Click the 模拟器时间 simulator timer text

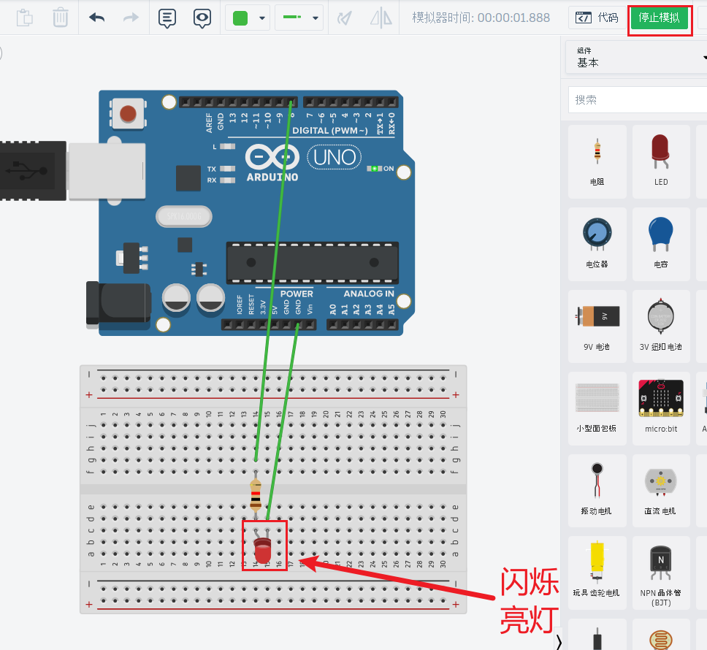point(481,18)
